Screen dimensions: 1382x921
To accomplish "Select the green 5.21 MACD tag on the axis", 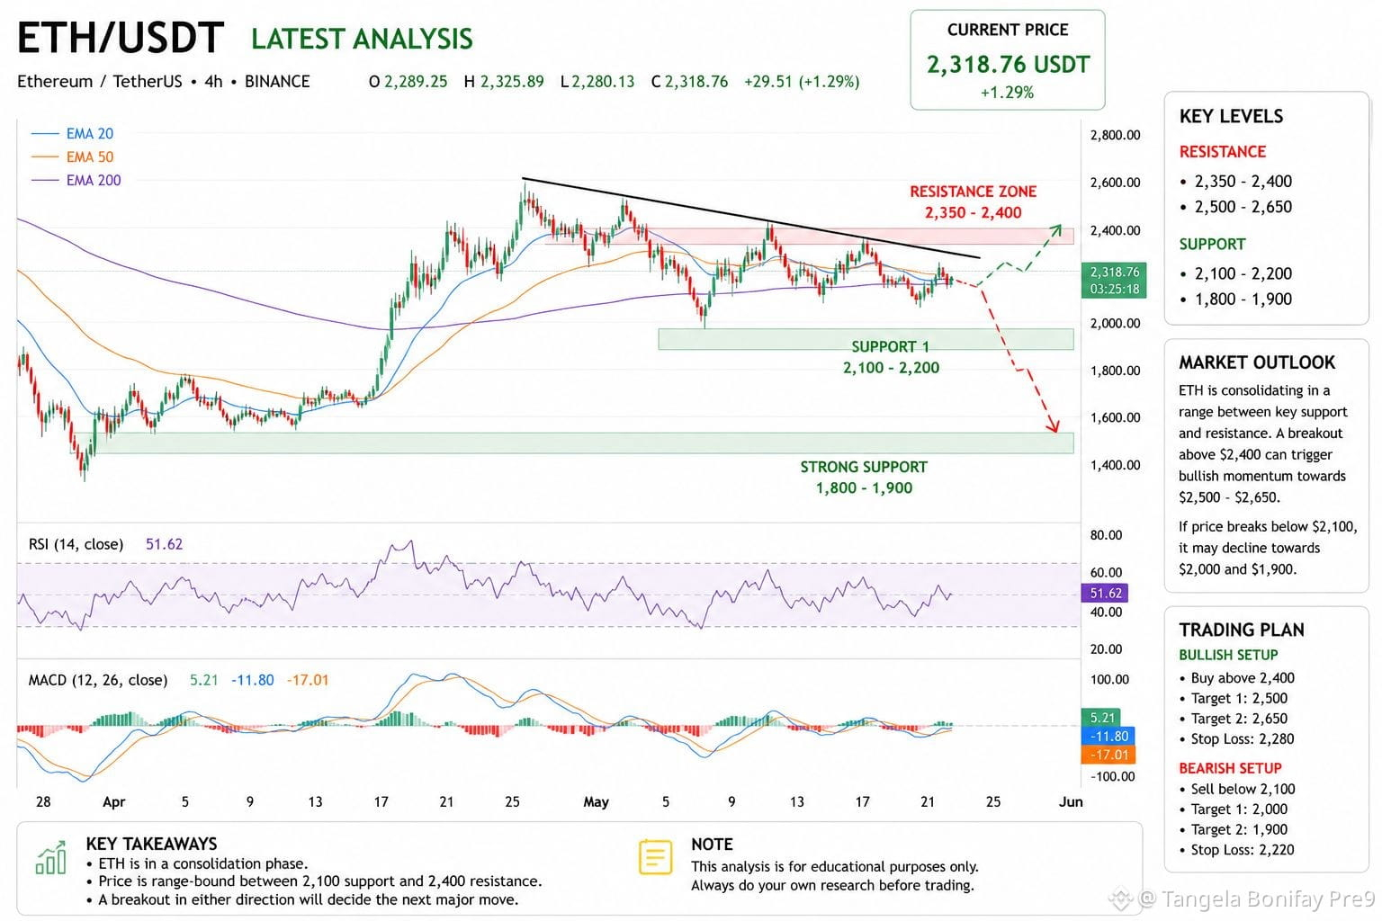I will click(x=1101, y=718).
